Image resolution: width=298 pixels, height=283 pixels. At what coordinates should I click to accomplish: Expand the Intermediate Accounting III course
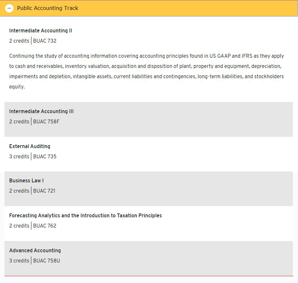[x=41, y=112]
